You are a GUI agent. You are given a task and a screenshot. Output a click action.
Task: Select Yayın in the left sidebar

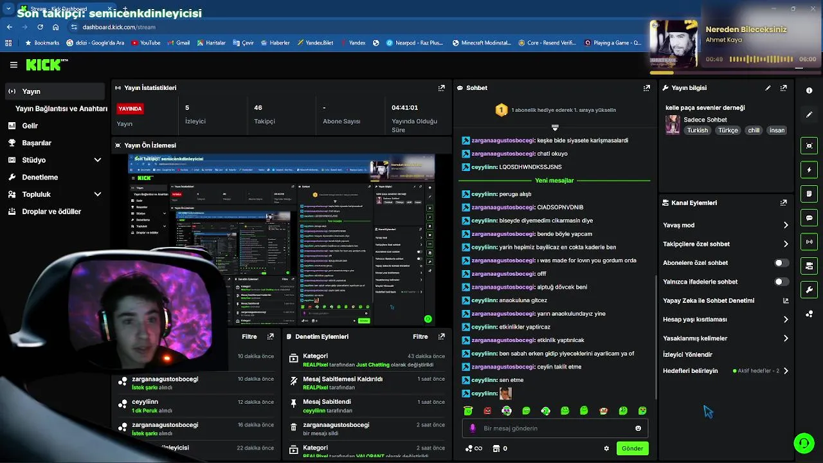click(x=54, y=91)
